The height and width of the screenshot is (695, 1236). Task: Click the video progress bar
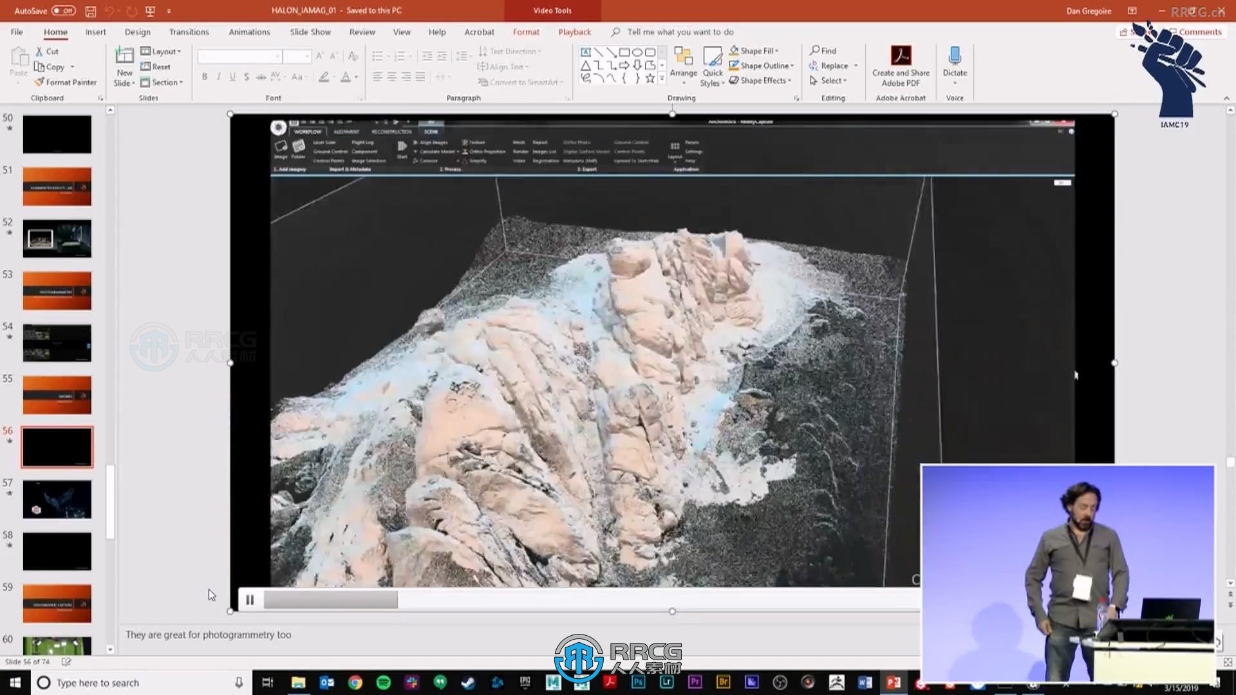[591, 600]
